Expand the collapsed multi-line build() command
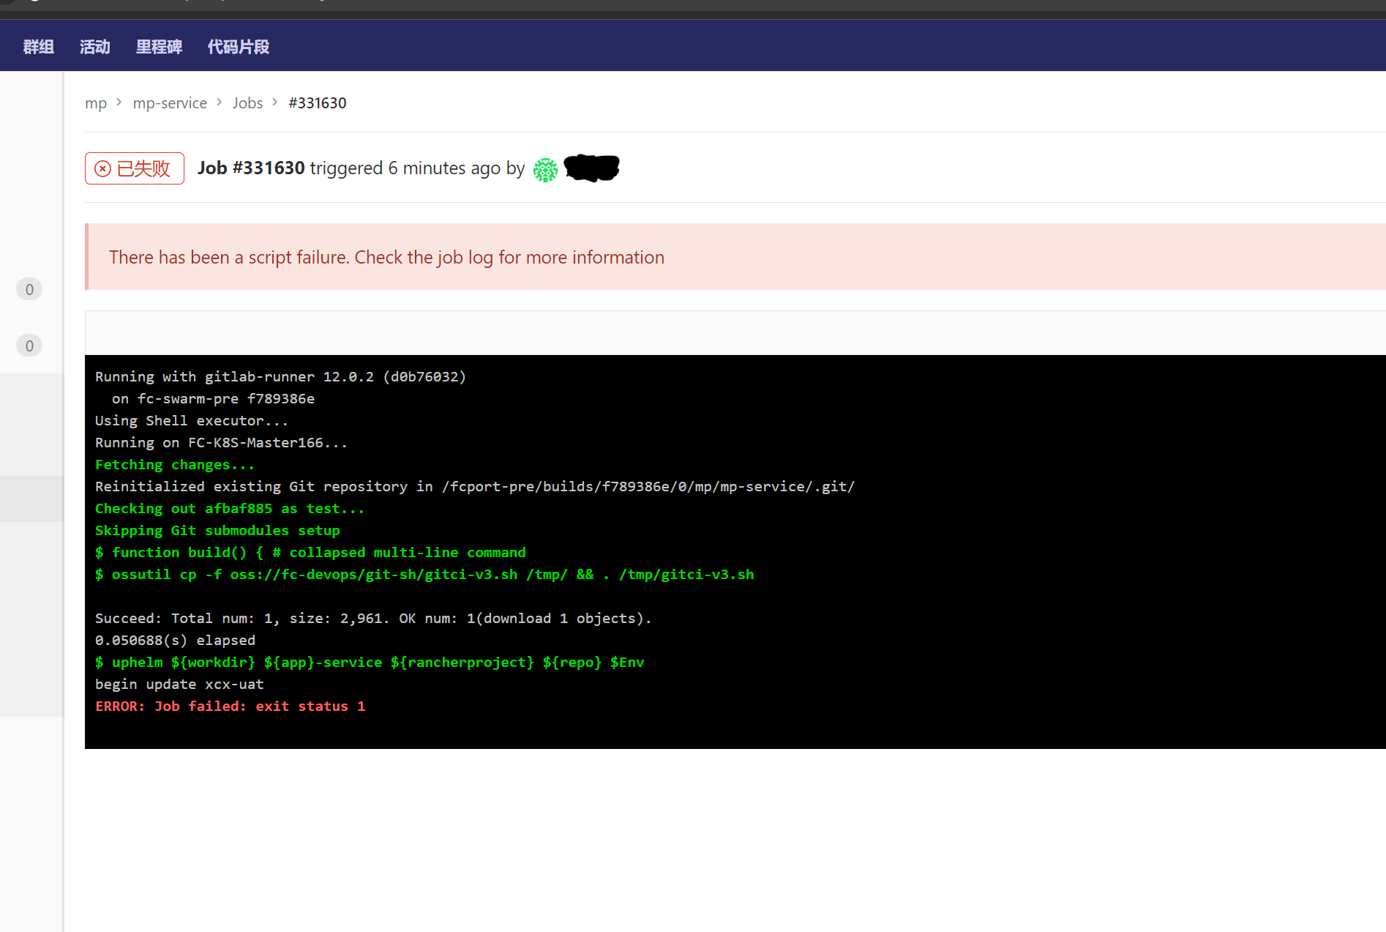This screenshot has height=932, width=1386. click(x=310, y=553)
